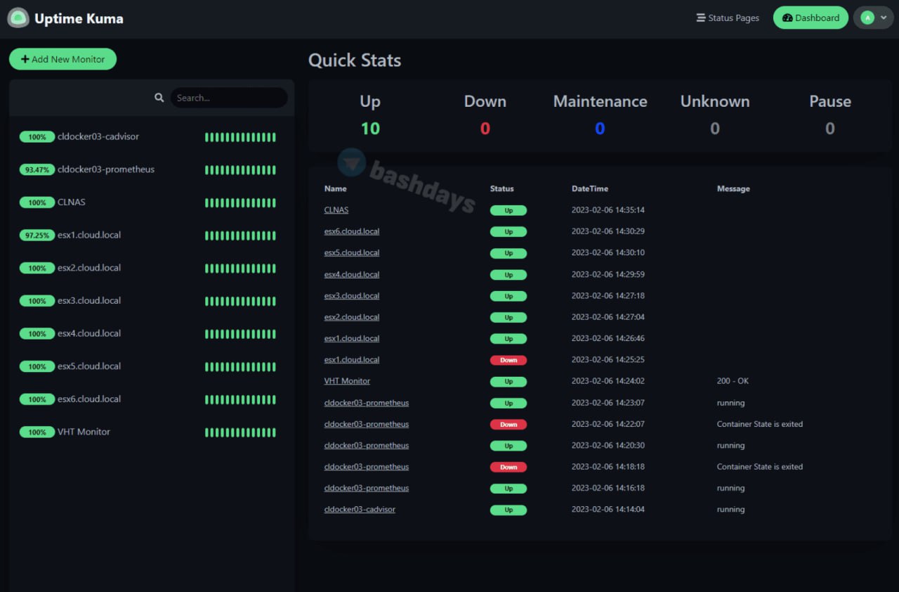This screenshot has width=899, height=592.
Task: Go to the Dashboard
Action: click(x=811, y=18)
